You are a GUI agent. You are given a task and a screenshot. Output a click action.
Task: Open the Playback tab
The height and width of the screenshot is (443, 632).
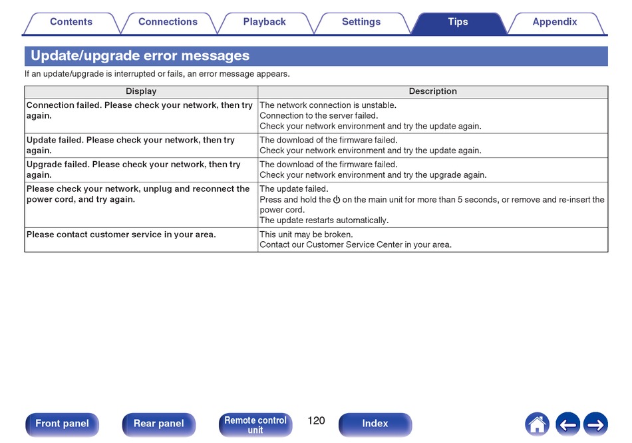[265, 22]
